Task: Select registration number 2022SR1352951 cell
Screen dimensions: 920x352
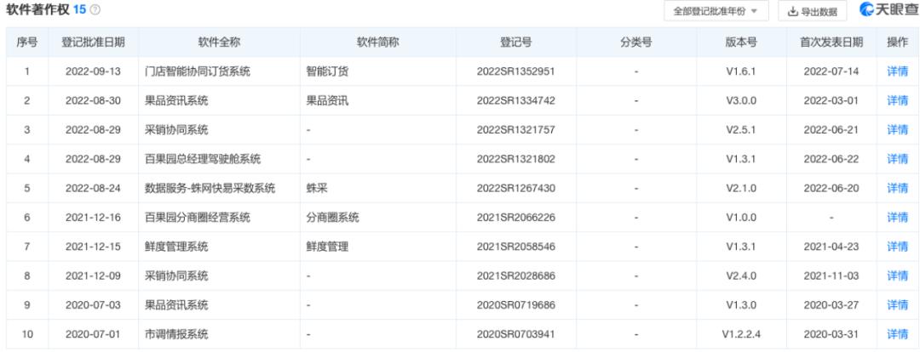Action: click(515, 71)
